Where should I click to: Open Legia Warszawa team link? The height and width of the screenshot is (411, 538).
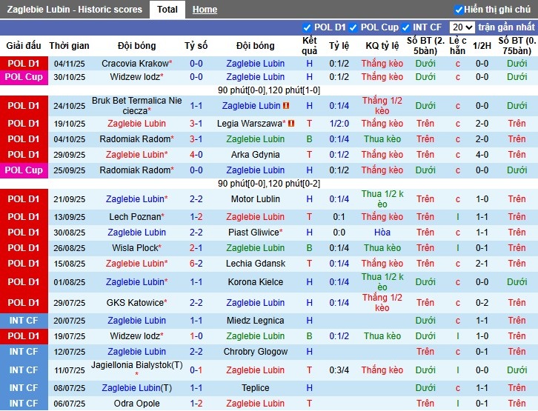251,124
